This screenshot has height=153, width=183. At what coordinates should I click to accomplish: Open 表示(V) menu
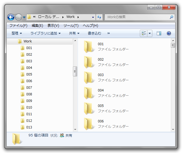[x=53, y=26]
